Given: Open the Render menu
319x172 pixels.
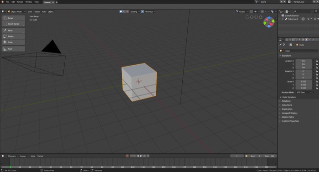Looking at the screenshot, I should 20,2.
